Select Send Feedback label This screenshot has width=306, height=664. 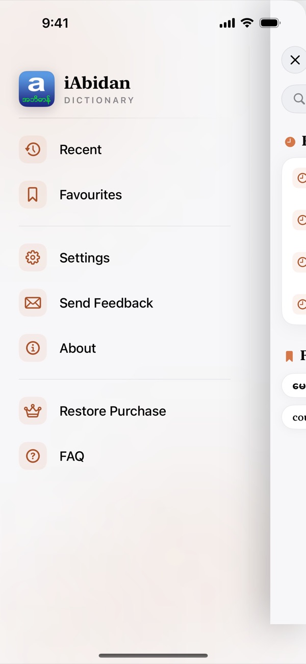click(x=106, y=303)
